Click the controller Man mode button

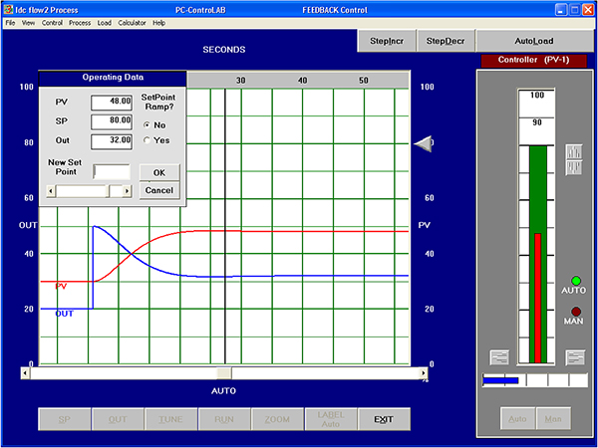click(x=553, y=419)
